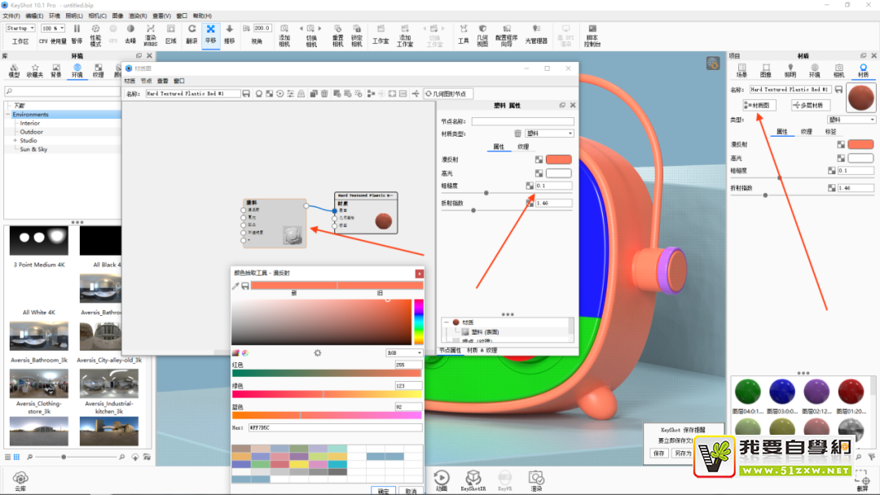Image resolution: width=880 pixels, height=495 pixels.
Task: Open the 光管理器 light manager
Action: coord(536,33)
